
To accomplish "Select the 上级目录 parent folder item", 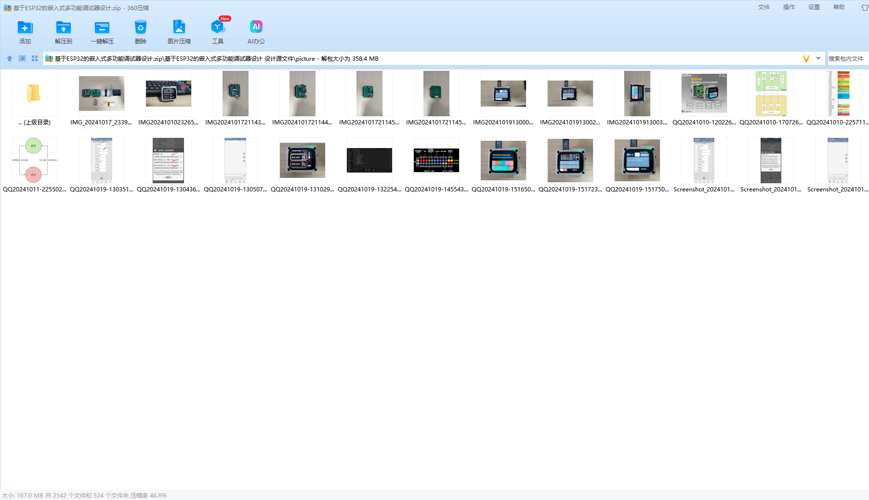I will (34, 98).
